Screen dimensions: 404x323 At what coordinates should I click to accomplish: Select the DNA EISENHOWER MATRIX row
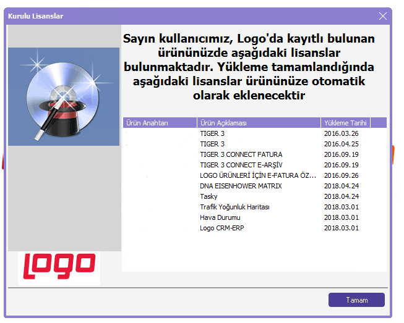(254, 186)
